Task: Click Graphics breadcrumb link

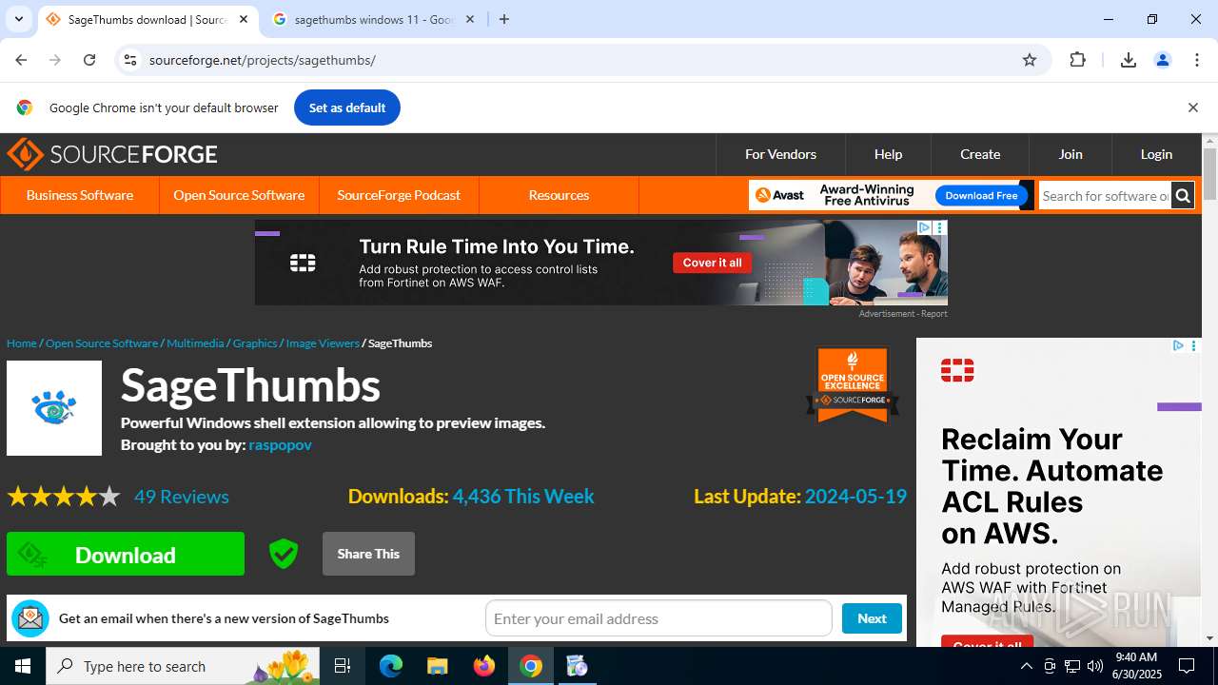Action: (255, 343)
